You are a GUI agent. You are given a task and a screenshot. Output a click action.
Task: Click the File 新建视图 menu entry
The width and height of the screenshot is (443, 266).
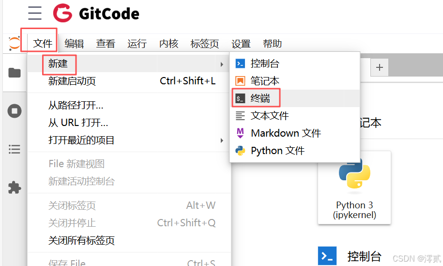click(x=129, y=164)
